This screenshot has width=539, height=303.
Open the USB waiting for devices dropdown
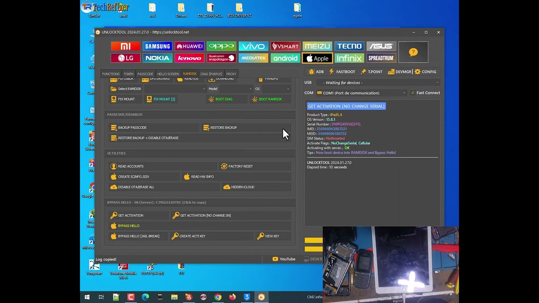pyautogui.click(x=378, y=82)
